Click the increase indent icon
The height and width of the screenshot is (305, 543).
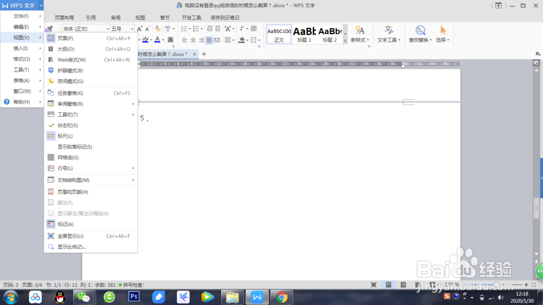(x=218, y=29)
